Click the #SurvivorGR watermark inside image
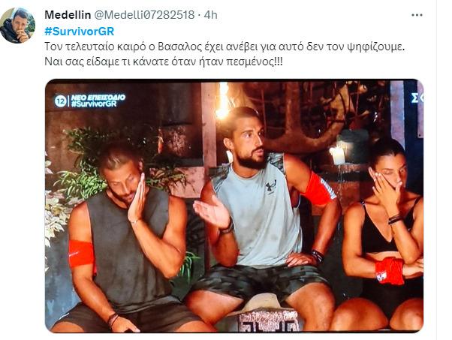 (x=94, y=104)
